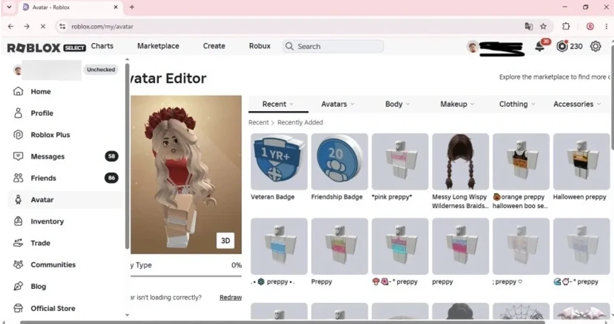
Task: Open the settings gear icon
Action: [x=596, y=46]
